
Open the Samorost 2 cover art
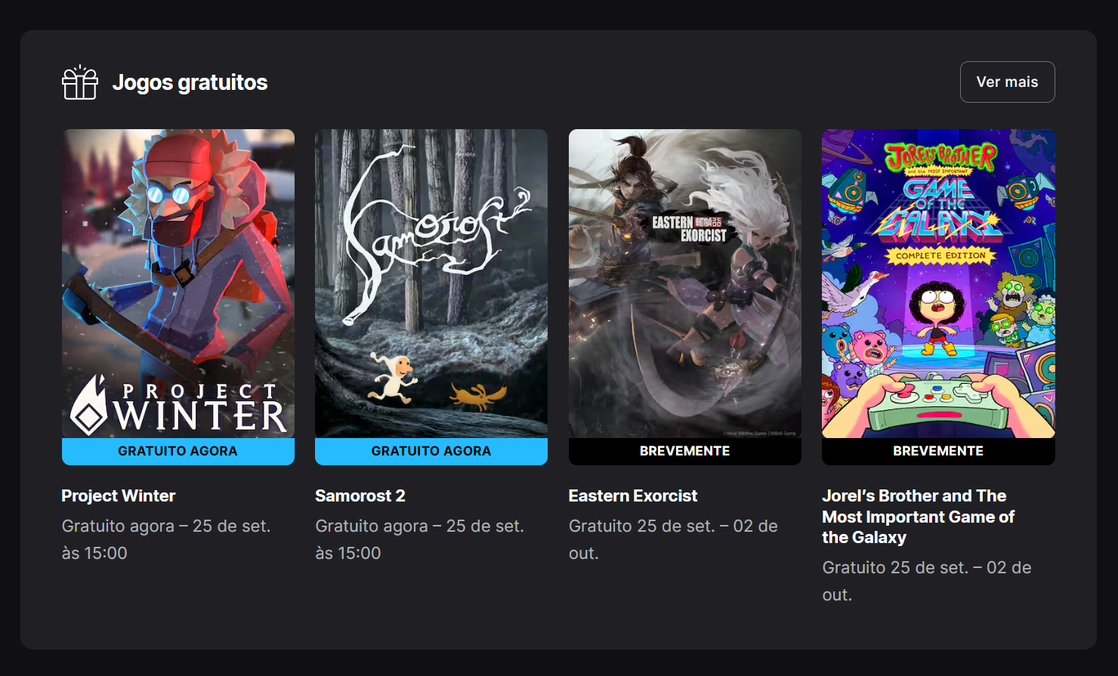431,283
